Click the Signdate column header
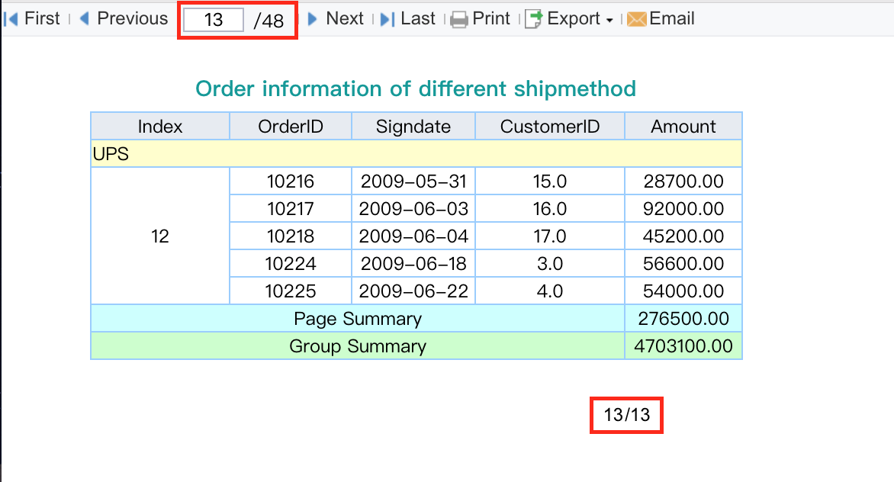This screenshot has height=482, width=894. tap(413, 126)
